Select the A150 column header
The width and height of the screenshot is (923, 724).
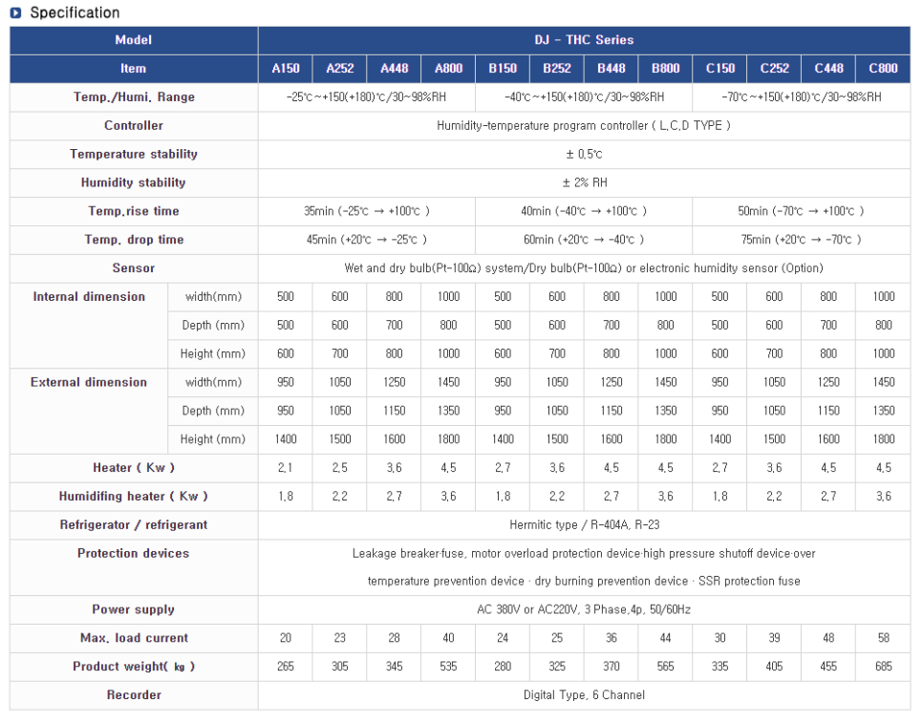point(286,69)
